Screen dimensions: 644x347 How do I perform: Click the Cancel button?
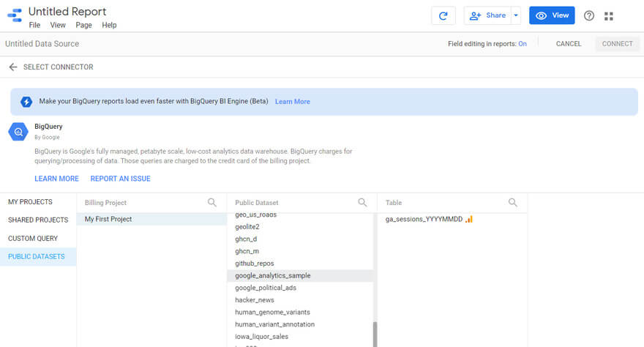tap(569, 44)
